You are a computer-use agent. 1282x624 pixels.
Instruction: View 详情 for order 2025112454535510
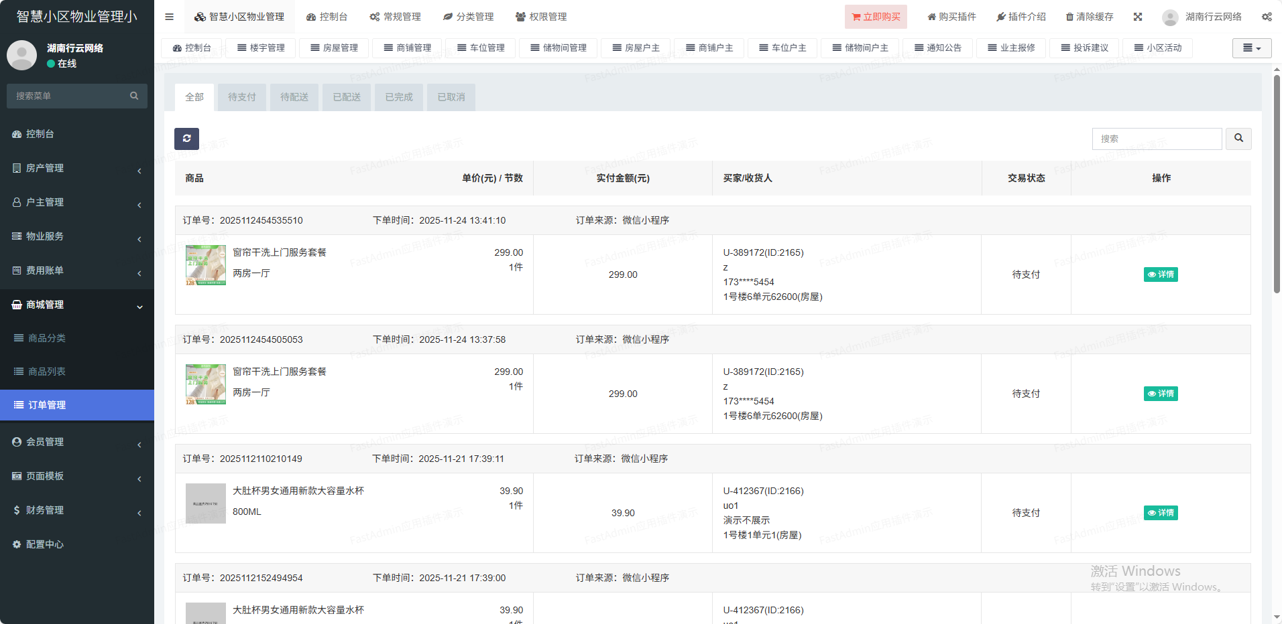(x=1161, y=275)
